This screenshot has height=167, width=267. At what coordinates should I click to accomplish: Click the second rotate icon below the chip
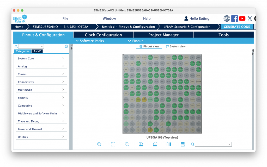pyautogui.click(x=155, y=144)
